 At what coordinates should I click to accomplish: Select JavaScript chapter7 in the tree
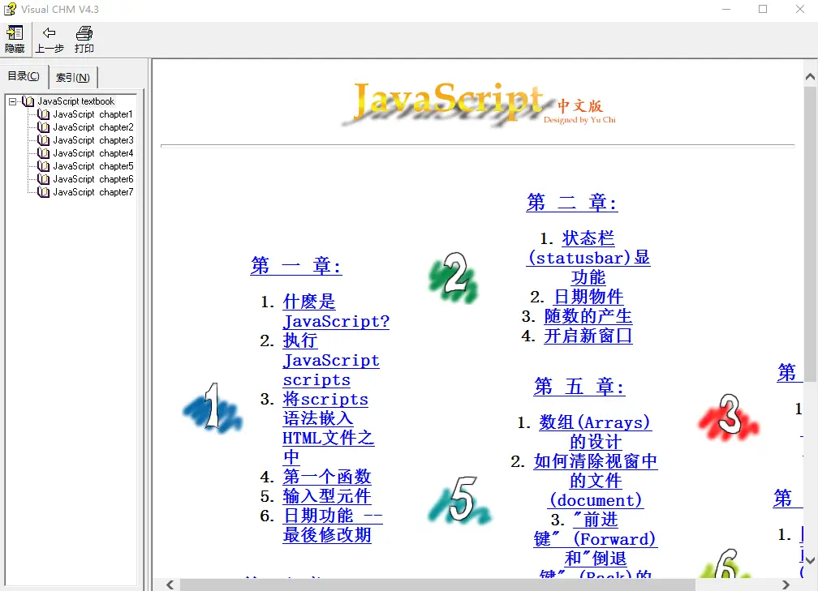tap(93, 192)
